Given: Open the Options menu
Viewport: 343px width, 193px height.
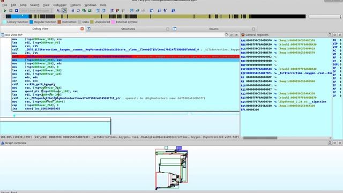Looking at the screenshot, I should [76, 5].
